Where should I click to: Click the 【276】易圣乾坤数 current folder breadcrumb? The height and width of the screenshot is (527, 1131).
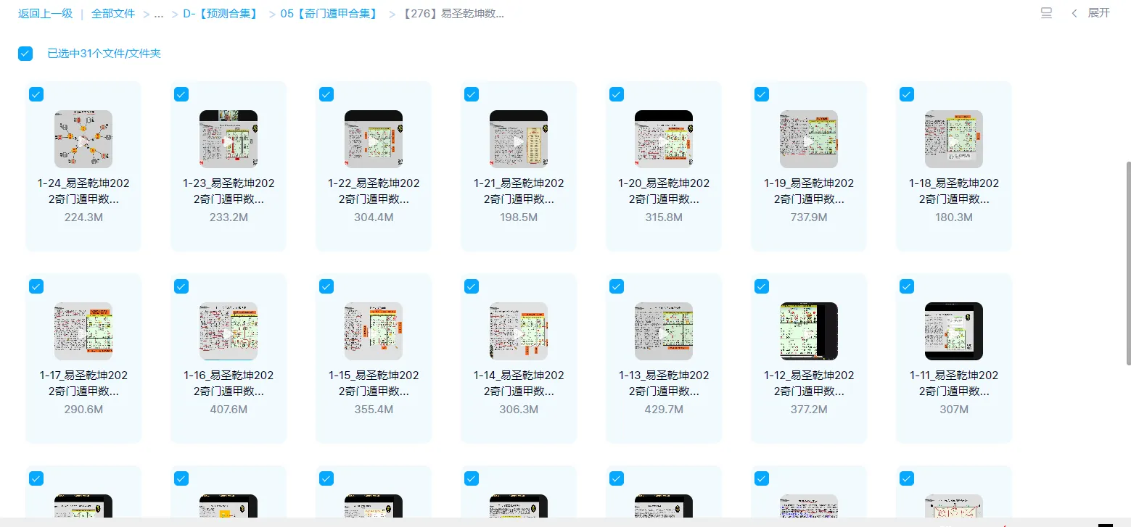[x=452, y=14]
